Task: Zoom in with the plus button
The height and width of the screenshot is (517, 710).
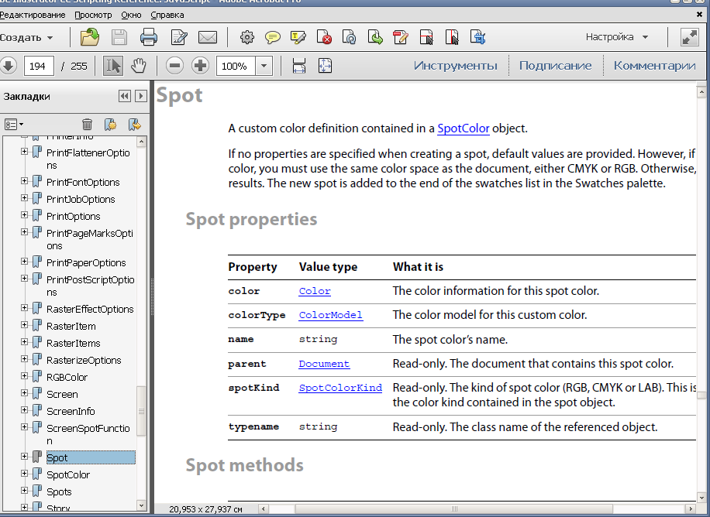Action: pyautogui.click(x=200, y=66)
